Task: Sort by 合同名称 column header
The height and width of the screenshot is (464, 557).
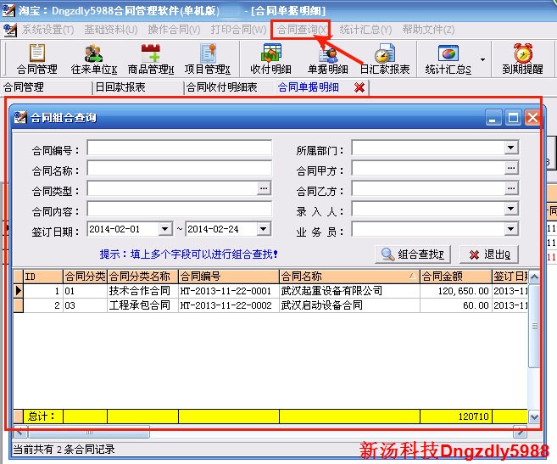Action: click(349, 277)
